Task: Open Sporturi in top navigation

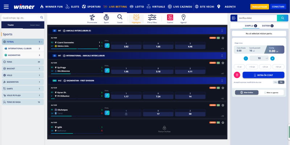Action: [x=91, y=7]
